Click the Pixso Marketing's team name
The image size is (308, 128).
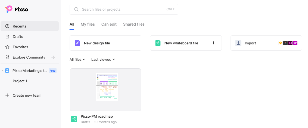point(30,71)
